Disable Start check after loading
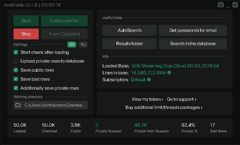This screenshot has height=145, width=240. pos(16,52)
